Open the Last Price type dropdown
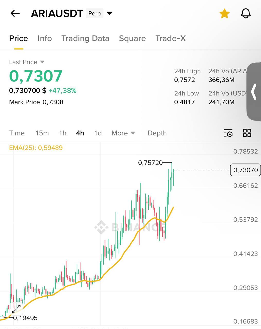This screenshot has height=329, width=261. pos(42,62)
